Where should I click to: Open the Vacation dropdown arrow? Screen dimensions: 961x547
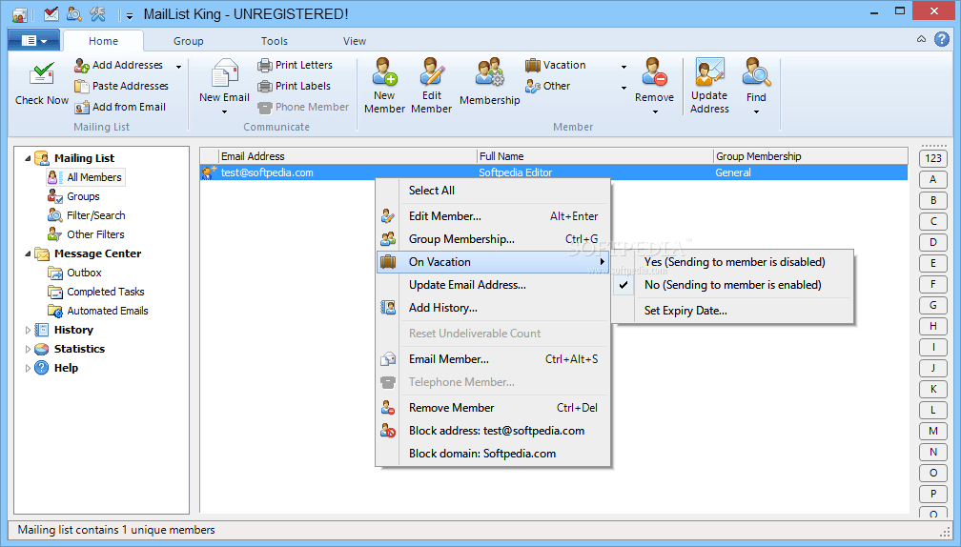pos(624,66)
